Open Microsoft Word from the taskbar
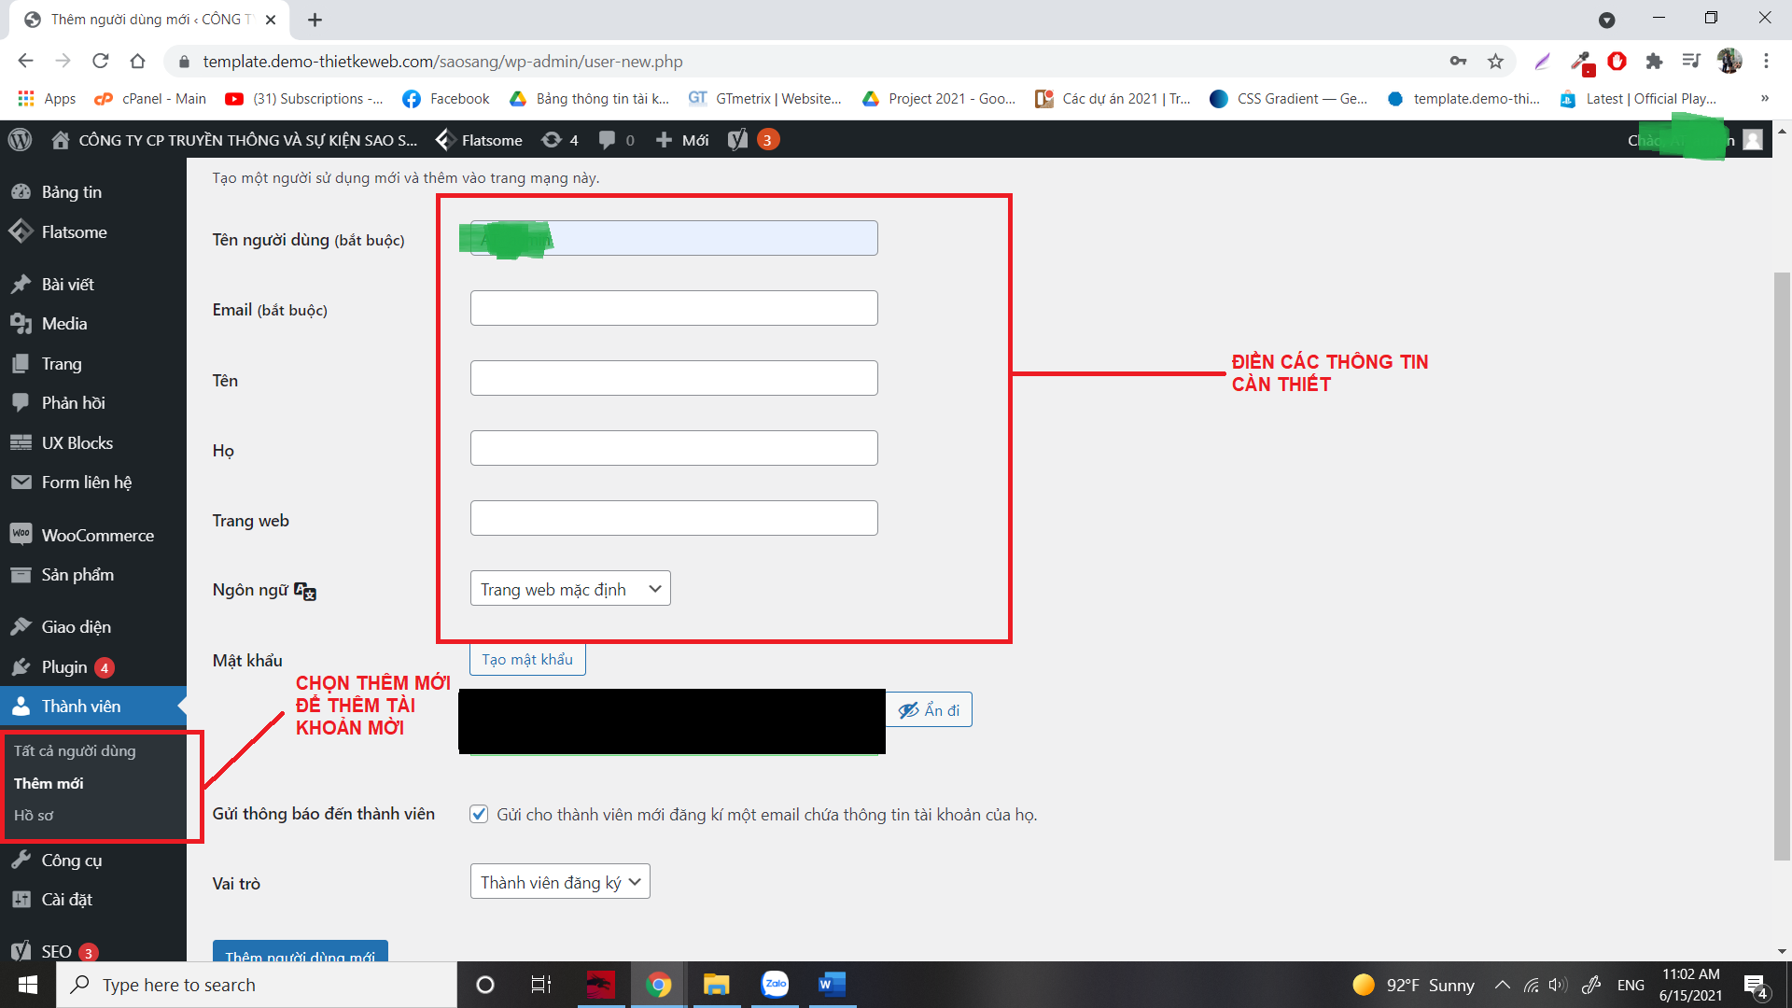The height and width of the screenshot is (1008, 1792). point(831,985)
